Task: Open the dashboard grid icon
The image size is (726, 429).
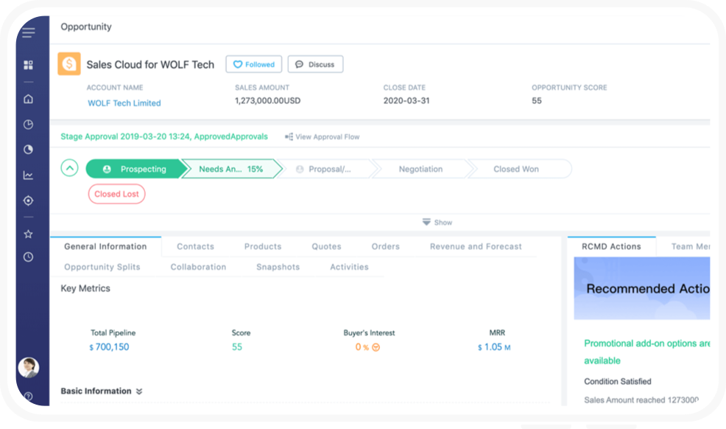Action: (28, 65)
